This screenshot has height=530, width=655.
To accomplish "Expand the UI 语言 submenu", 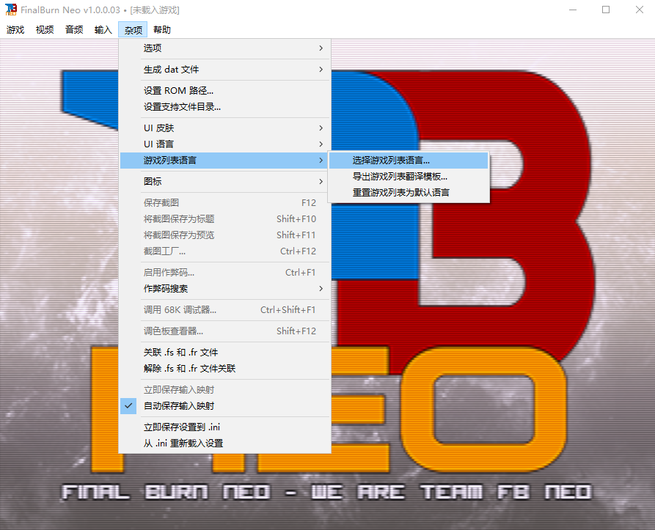I will [x=224, y=144].
